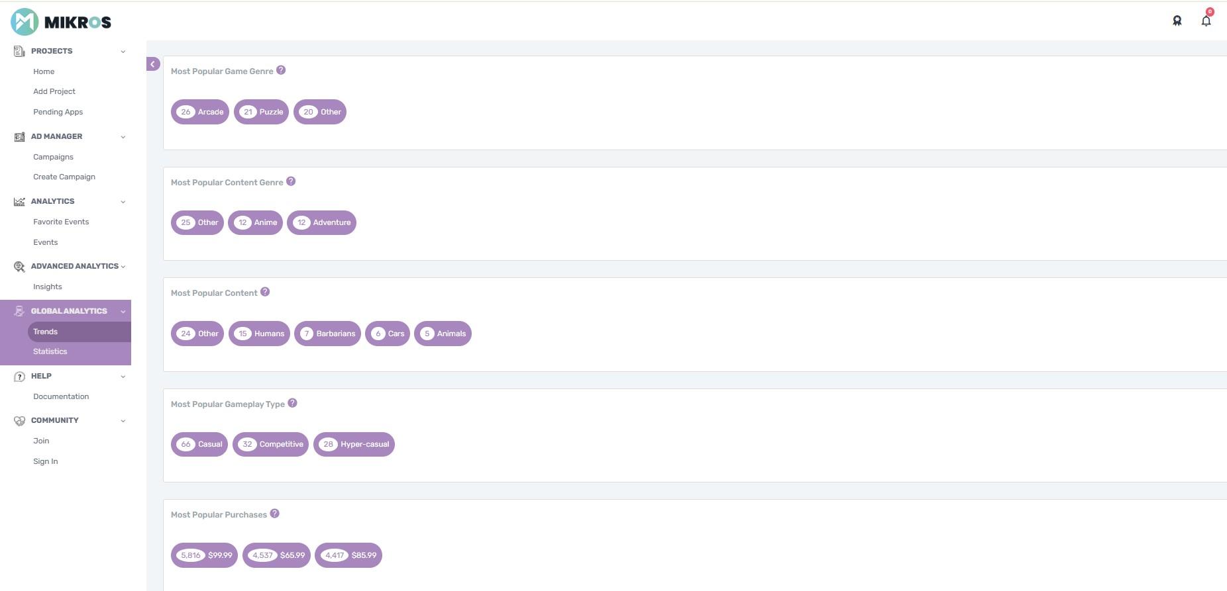Click question icon beside Most Popular Content

(265, 292)
